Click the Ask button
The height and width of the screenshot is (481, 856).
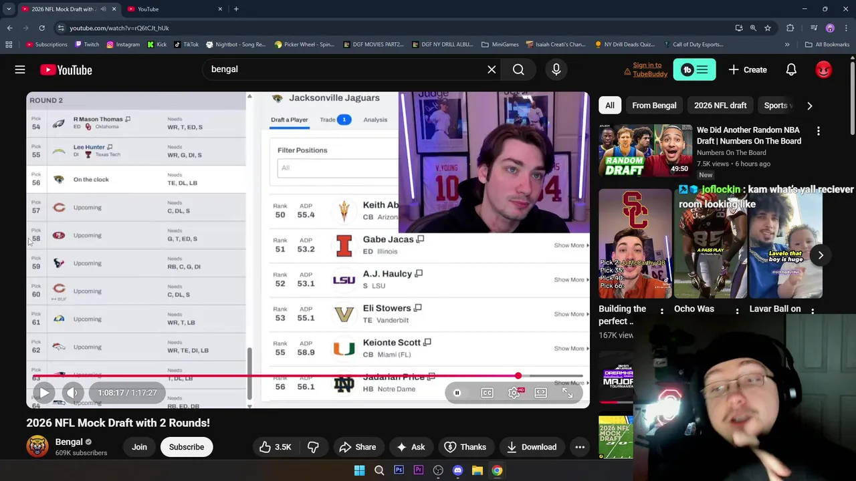tap(410, 447)
